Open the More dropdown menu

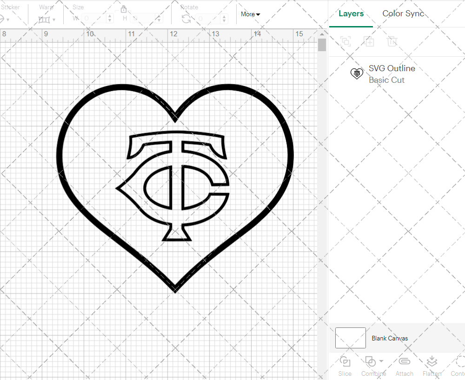coord(250,14)
